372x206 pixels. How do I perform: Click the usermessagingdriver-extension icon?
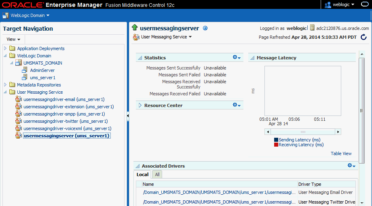coord(19,107)
